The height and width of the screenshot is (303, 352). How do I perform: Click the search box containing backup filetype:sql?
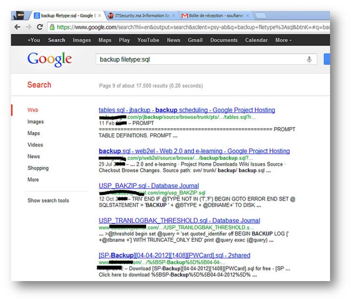pyautogui.click(x=198, y=59)
